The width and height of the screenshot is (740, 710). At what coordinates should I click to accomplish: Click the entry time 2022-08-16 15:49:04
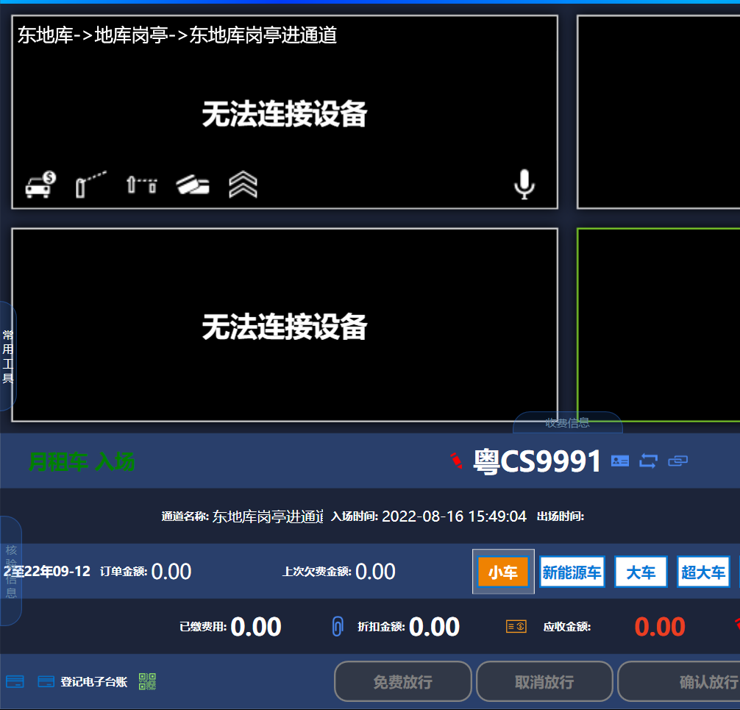(x=454, y=516)
